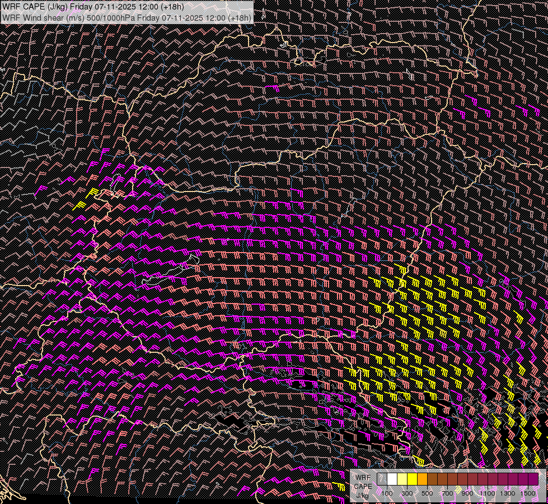Click the J/kg unit text in legend
Image resolution: width=548 pixels, height=504 pixels.
tap(363, 495)
